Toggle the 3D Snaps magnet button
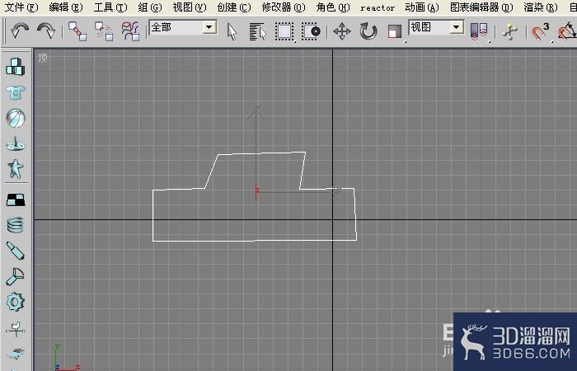577x371 pixels. pos(540,31)
